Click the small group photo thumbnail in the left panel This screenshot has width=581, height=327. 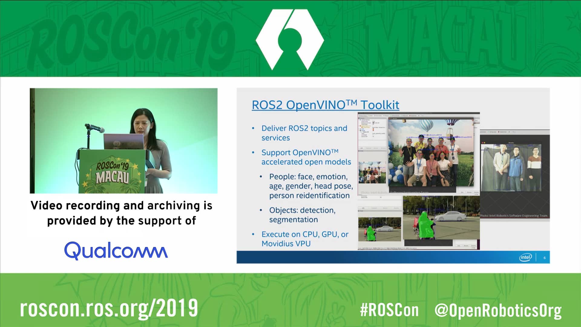click(372, 172)
